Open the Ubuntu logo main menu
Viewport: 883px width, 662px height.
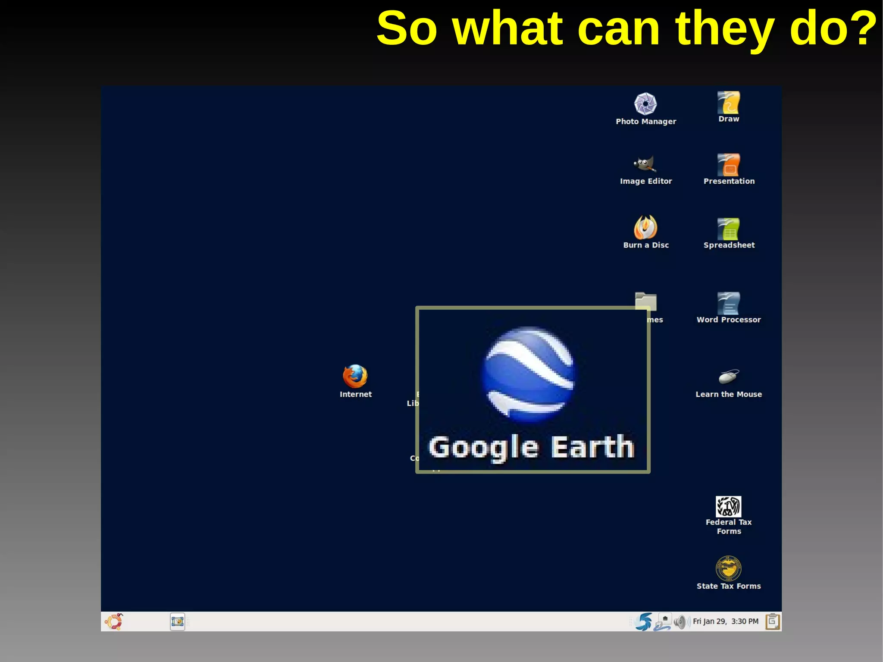pos(114,621)
